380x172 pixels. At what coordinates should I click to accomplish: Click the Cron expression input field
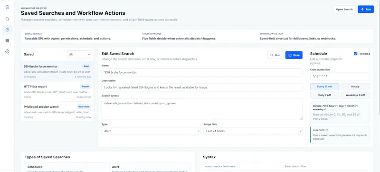pyautogui.click(x=340, y=76)
